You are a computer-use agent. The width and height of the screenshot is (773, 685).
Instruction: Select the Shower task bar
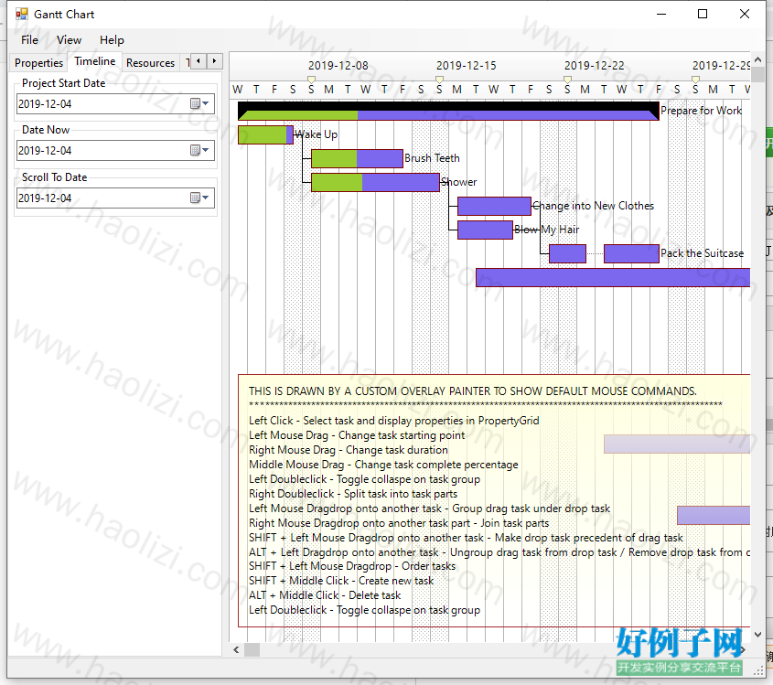375,182
